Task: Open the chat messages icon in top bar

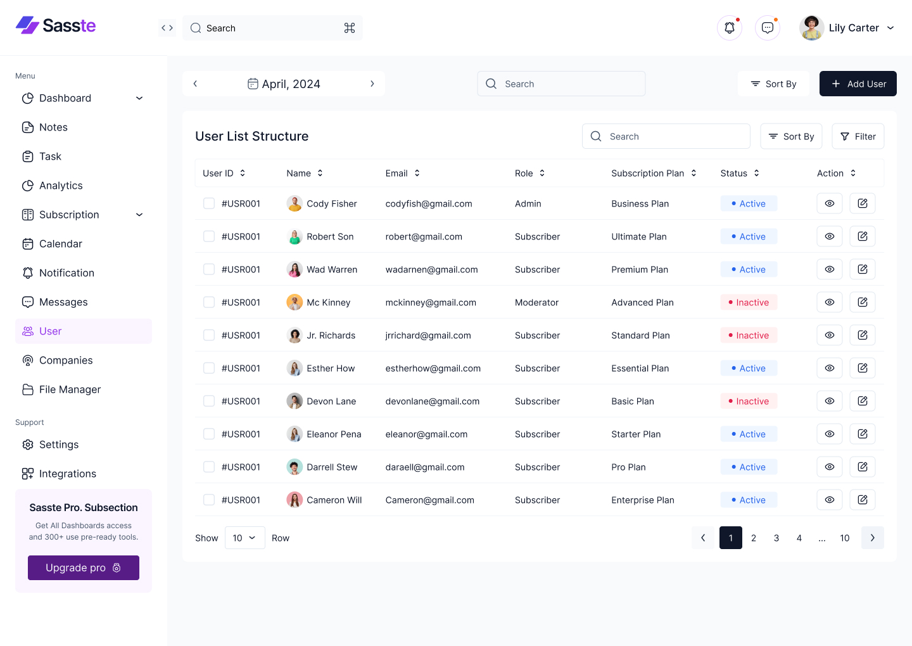Action: tap(767, 27)
